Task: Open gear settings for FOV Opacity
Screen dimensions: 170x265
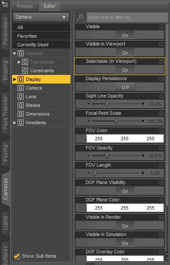Action: pyautogui.click(x=161, y=148)
